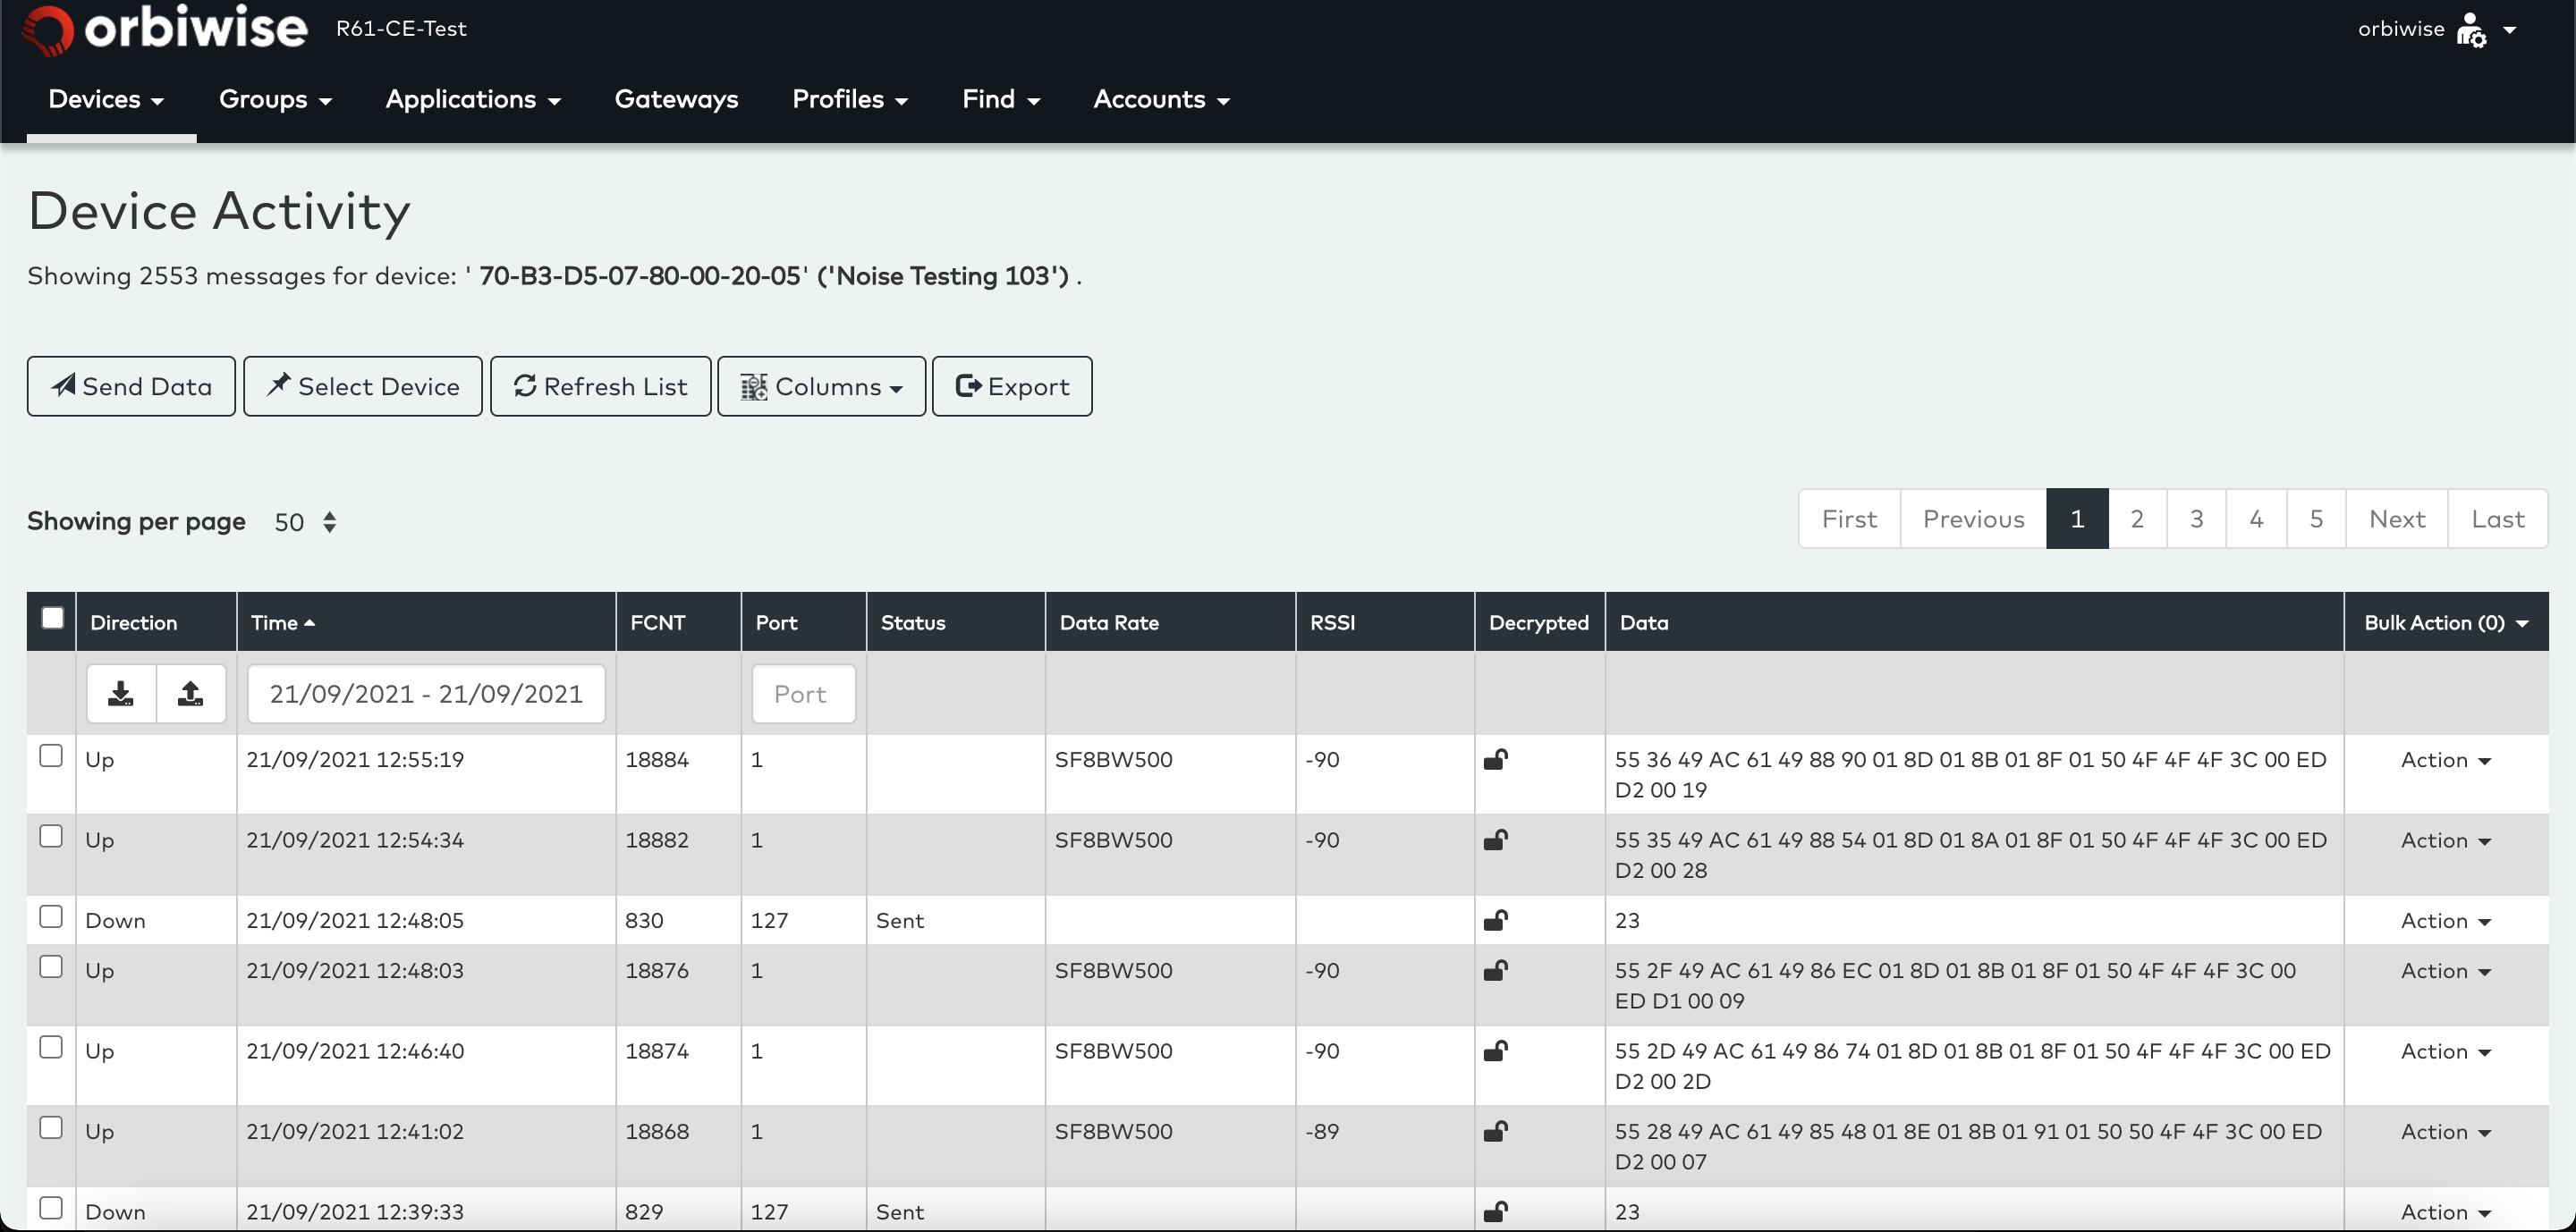2576x1232 pixels.
Task: Go to the First page
Action: click(x=1849, y=519)
